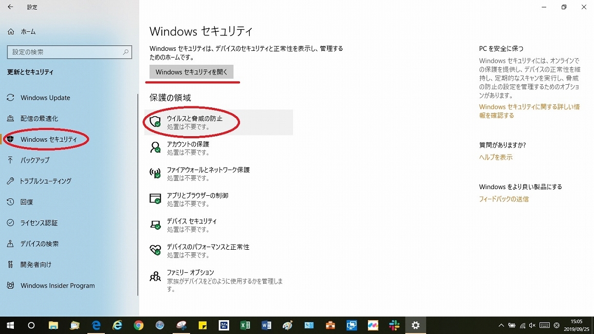Open ファイアウォールとネットワーク保護 antenna icon
The height and width of the screenshot is (334, 594).
[155, 173]
